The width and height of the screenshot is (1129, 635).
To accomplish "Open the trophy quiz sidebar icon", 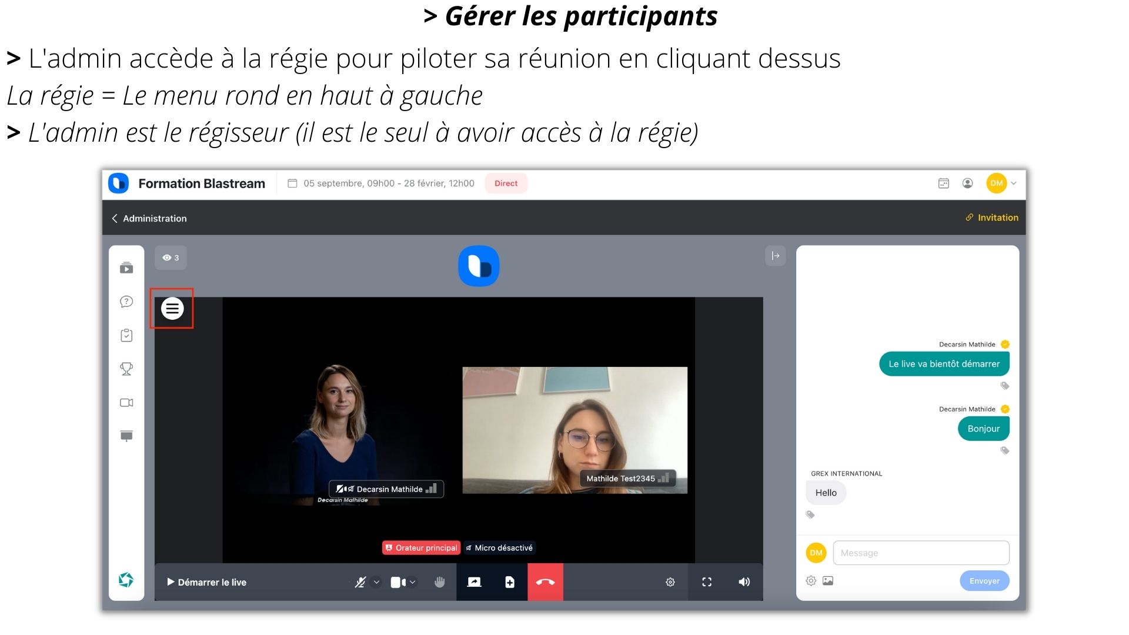I will click(x=126, y=369).
